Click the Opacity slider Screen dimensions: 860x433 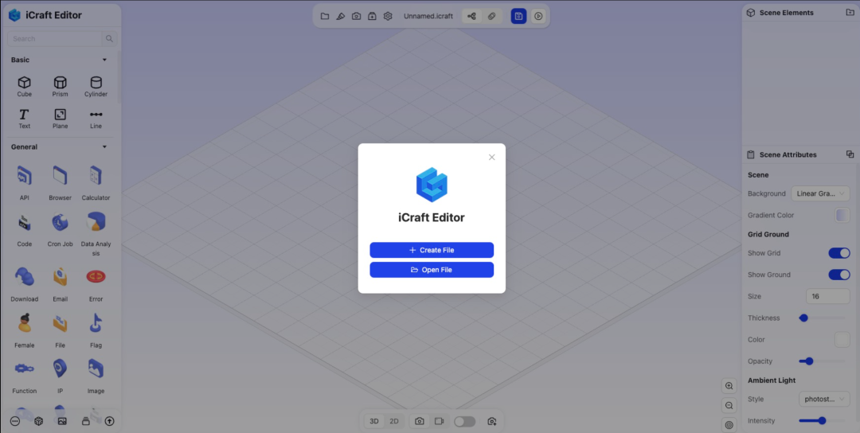822,361
